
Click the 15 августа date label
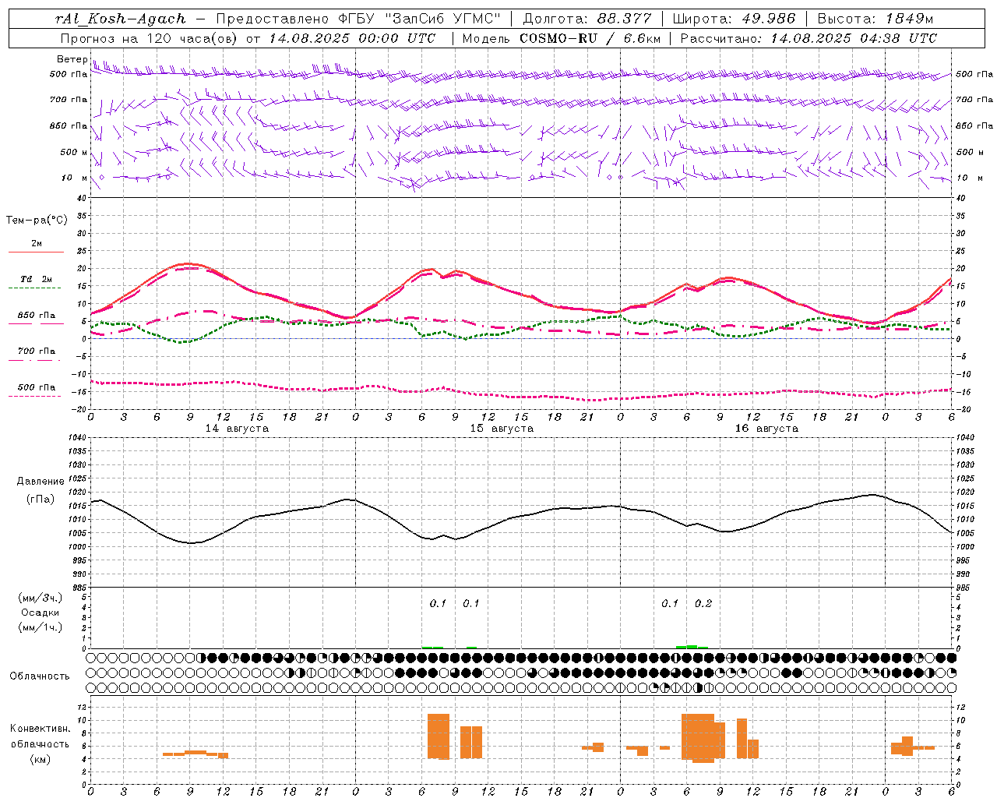[502, 429]
